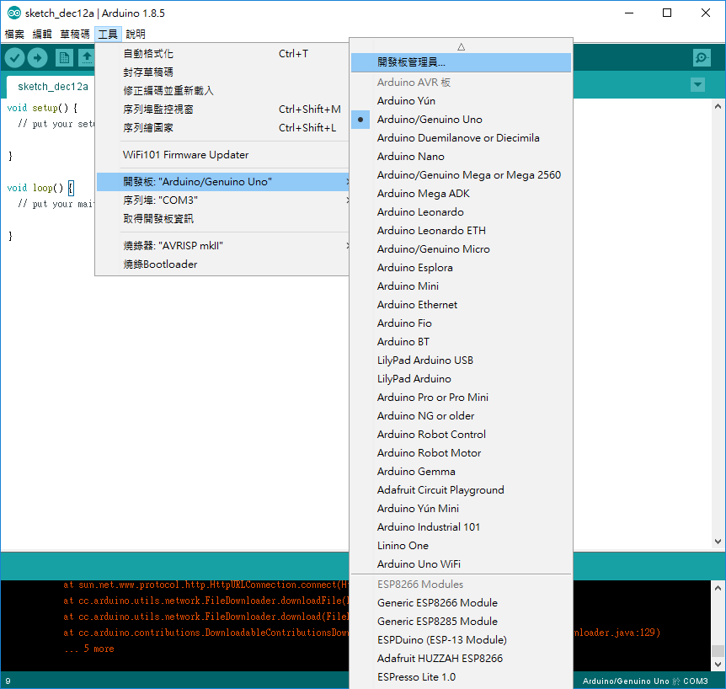Expand the 燒錄器 "AVRISP mkII" submenu
Viewport: 726px width, 689px height.
pos(223,245)
